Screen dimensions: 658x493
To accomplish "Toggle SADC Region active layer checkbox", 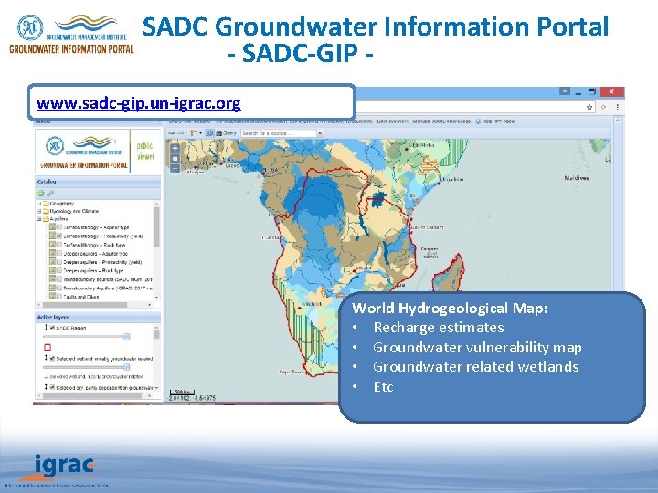I will [x=52, y=328].
